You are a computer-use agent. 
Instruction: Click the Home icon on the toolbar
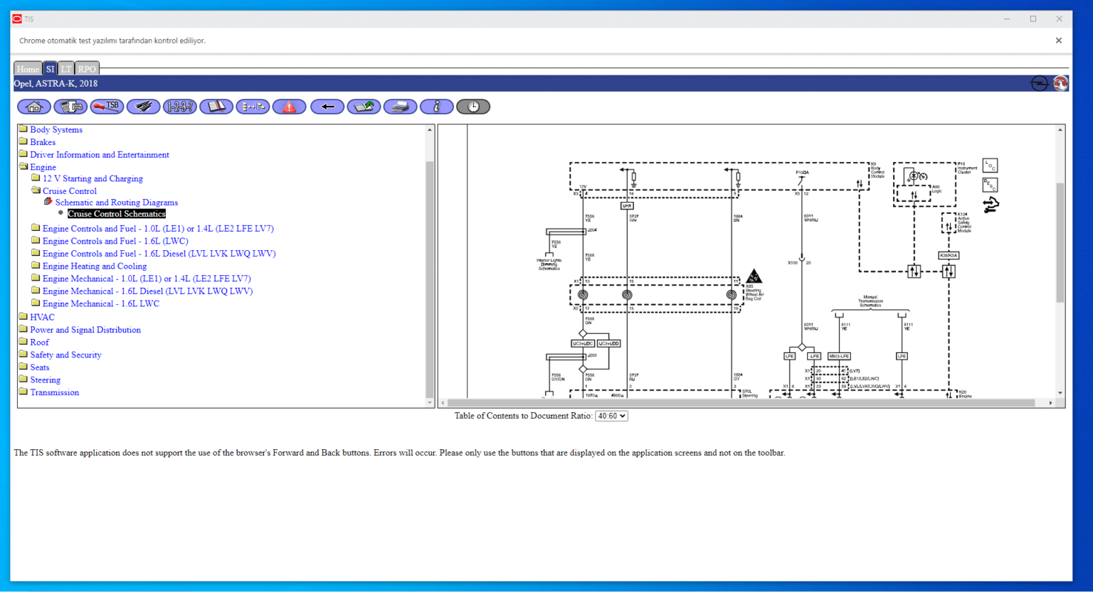tap(33, 106)
